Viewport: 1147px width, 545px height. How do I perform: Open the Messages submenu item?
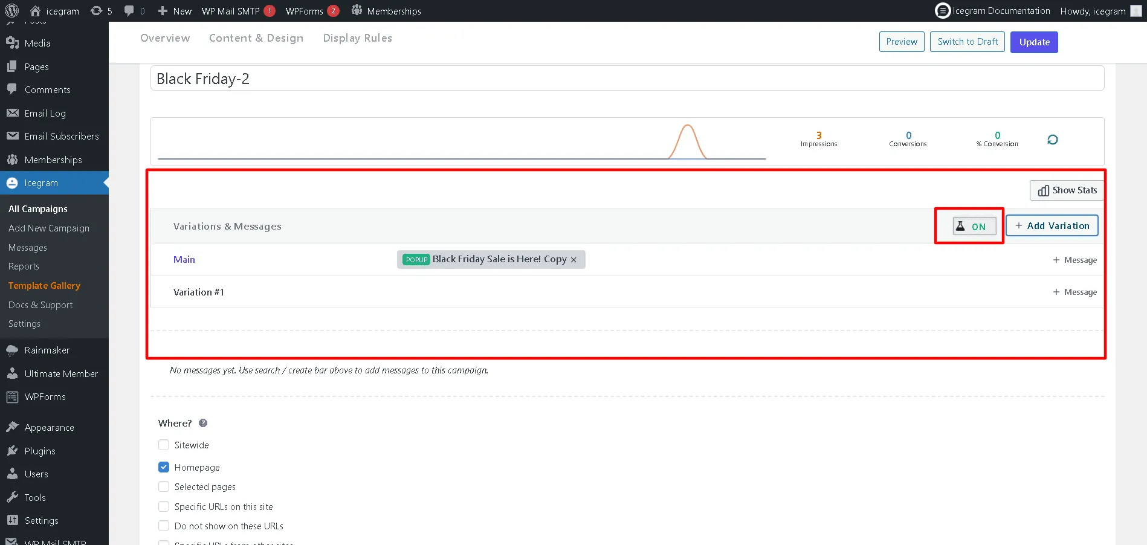[x=28, y=248]
